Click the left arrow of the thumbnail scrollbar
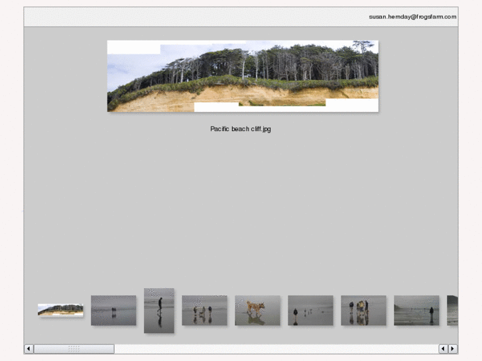This screenshot has width=482, height=361. (29, 348)
